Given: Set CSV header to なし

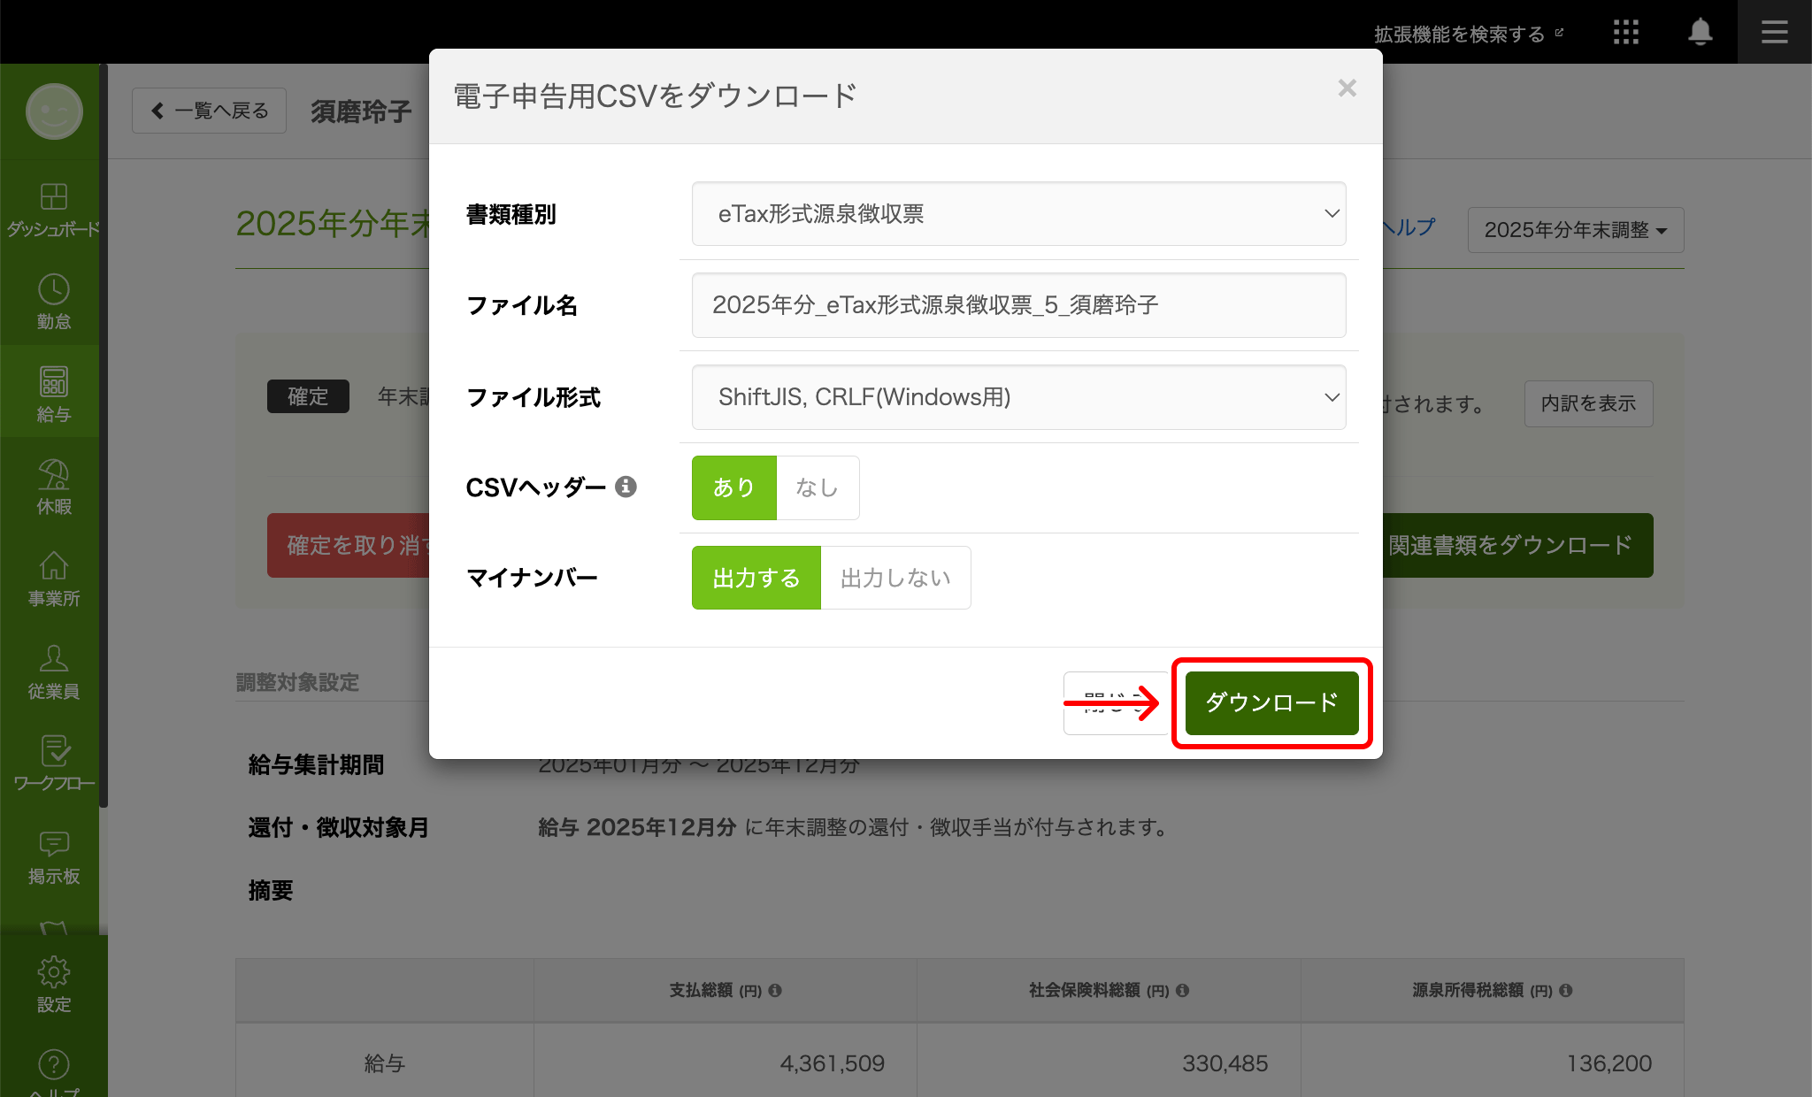Looking at the screenshot, I should 817,487.
